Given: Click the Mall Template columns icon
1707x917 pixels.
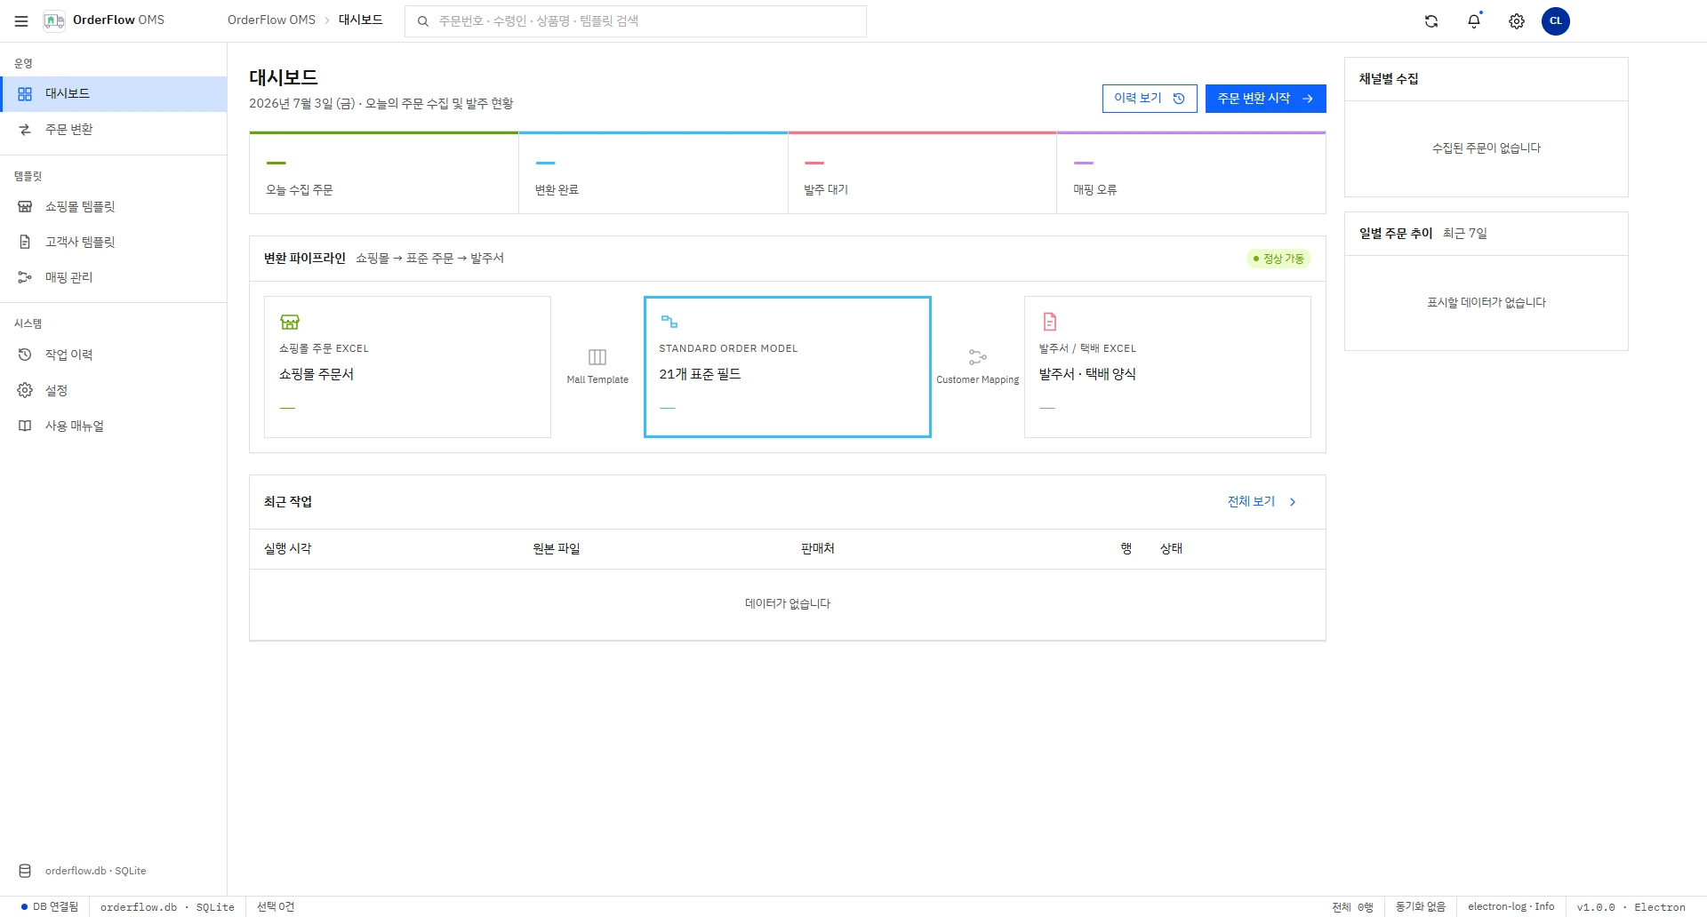Looking at the screenshot, I should tap(597, 357).
